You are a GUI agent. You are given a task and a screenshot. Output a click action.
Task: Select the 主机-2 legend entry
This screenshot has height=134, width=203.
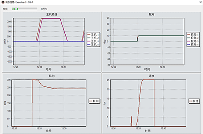(93, 38)
